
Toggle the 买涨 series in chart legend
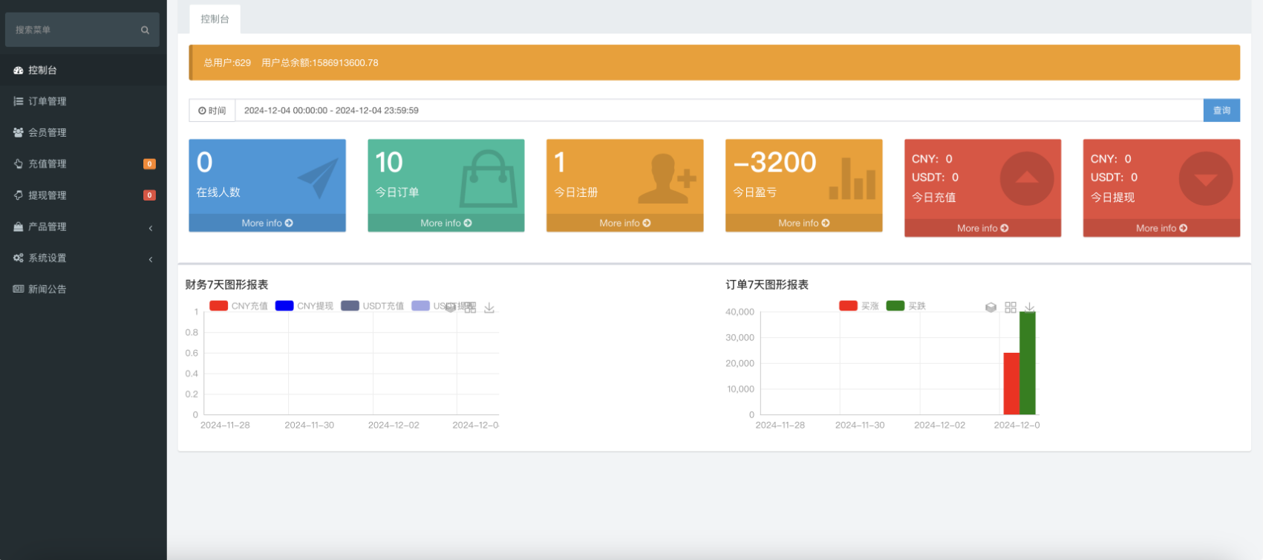click(858, 306)
